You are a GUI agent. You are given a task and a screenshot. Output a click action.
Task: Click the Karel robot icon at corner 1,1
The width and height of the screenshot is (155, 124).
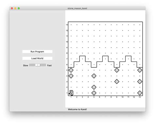coord(71,93)
